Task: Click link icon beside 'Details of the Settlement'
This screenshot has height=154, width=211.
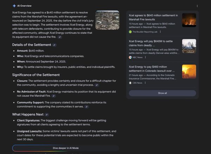Action: pyautogui.click(x=54, y=45)
